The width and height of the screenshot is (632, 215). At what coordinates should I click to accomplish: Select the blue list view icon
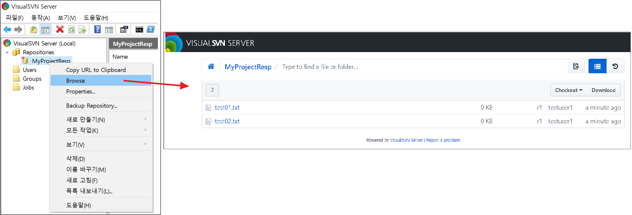tap(598, 66)
